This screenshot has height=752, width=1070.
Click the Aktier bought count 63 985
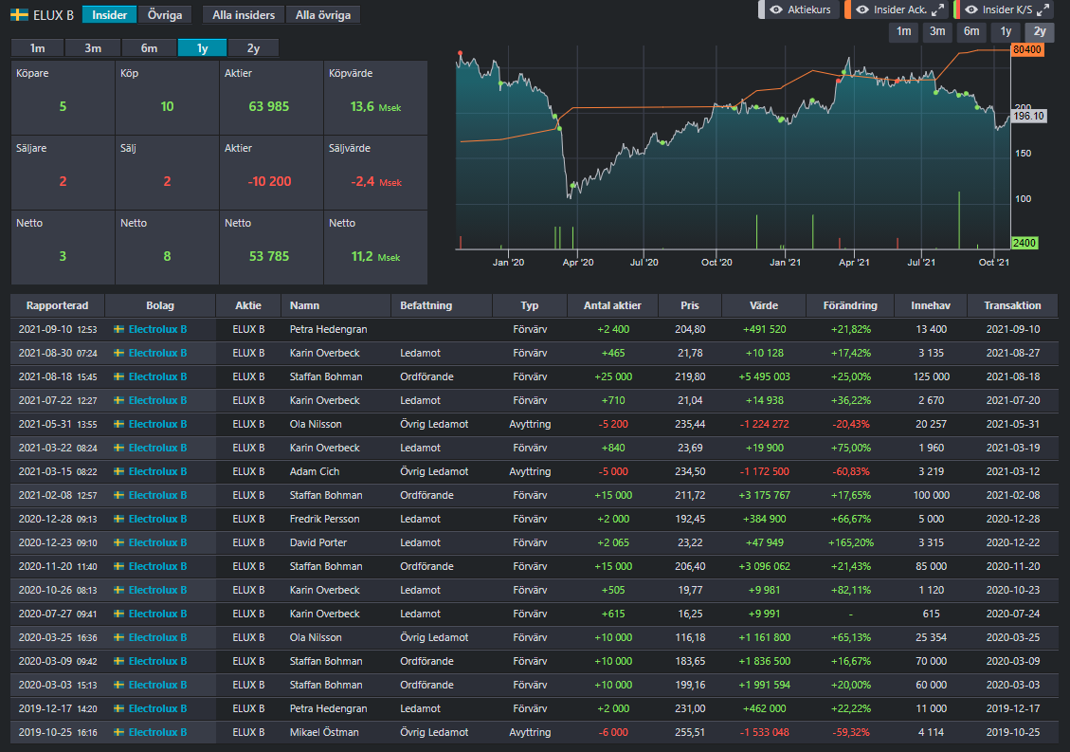[269, 106]
